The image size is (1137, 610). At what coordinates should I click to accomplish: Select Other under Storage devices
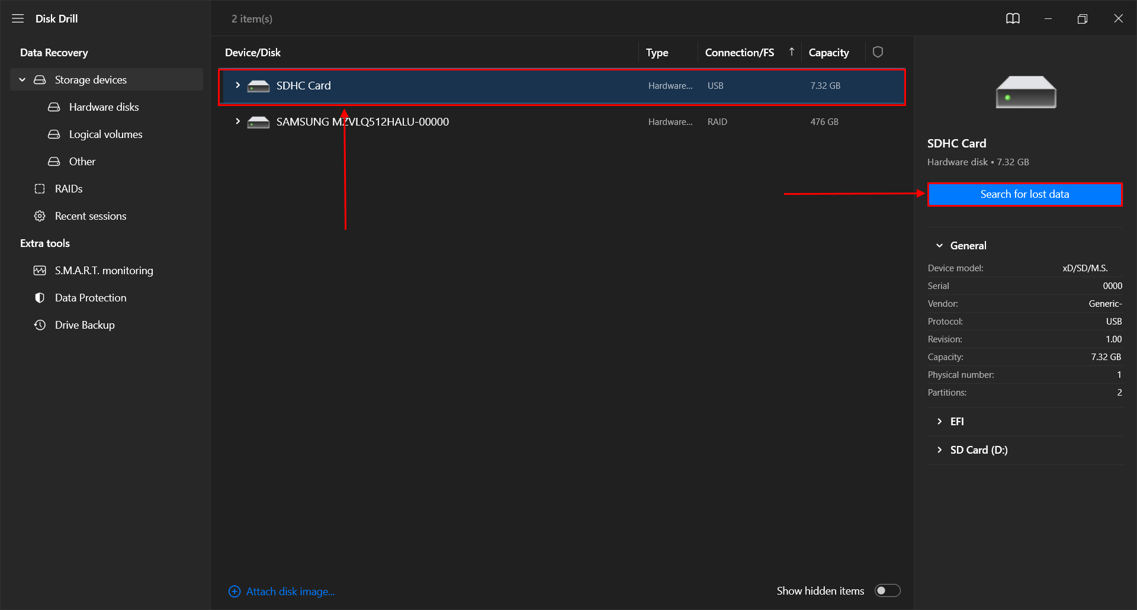(82, 161)
